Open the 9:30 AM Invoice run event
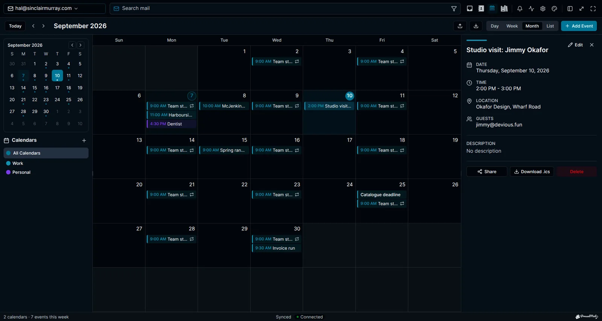This screenshot has height=321, width=602. pos(277,248)
